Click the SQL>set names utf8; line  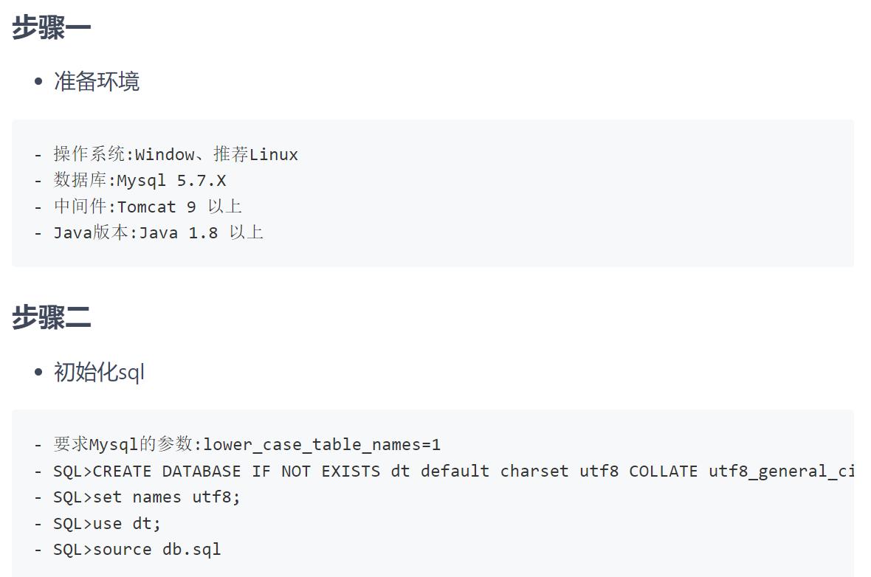(x=147, y=497)
